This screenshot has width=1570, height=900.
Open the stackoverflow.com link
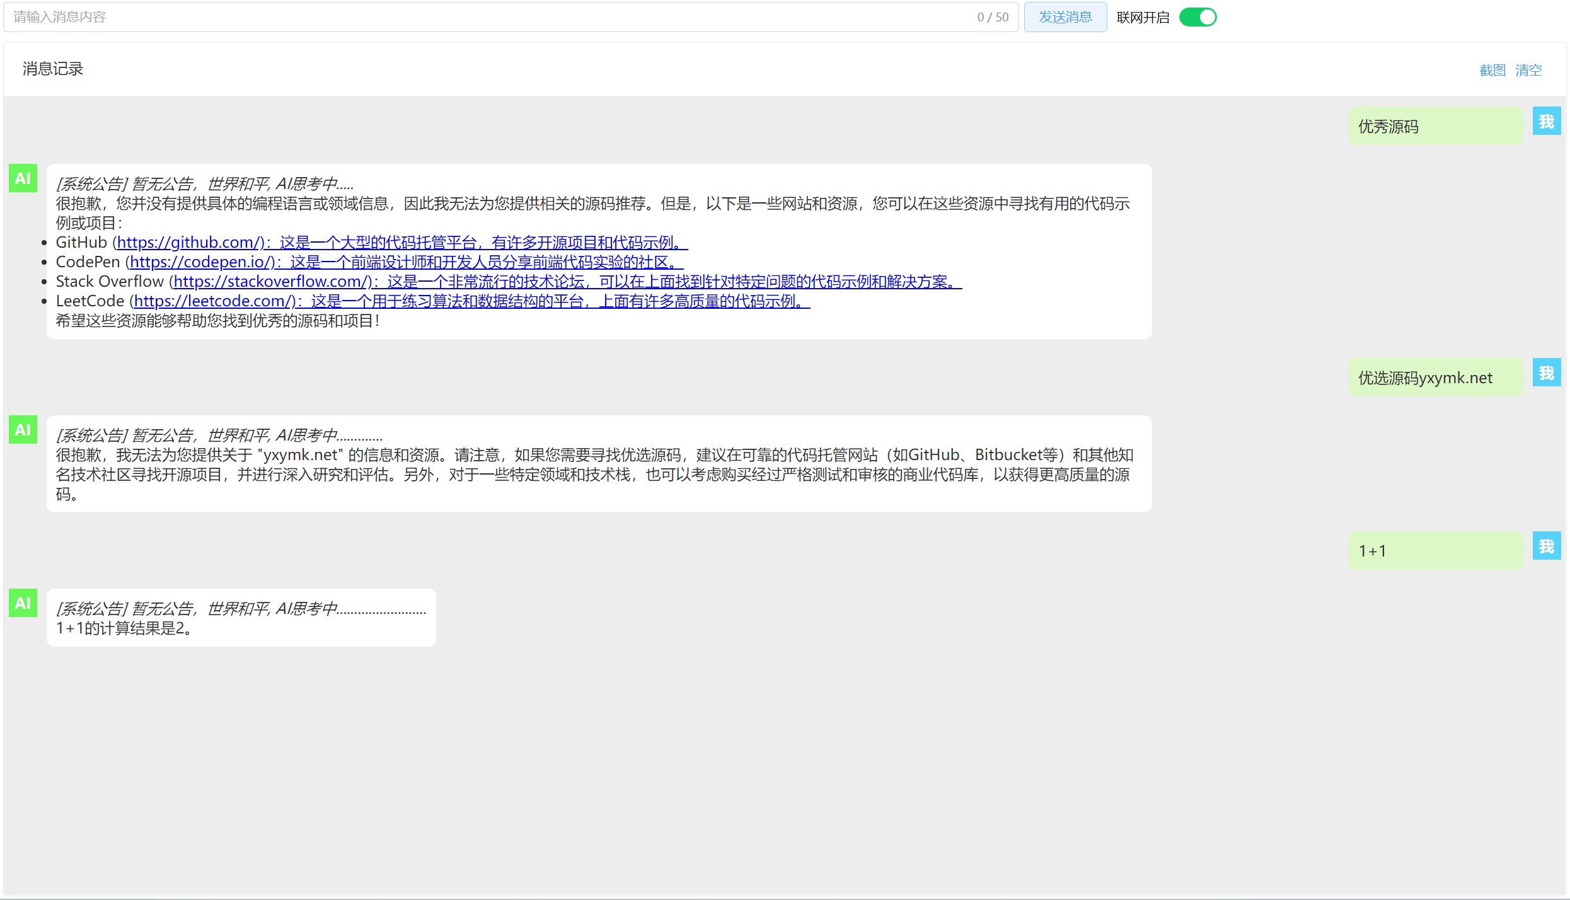[568, 282]
